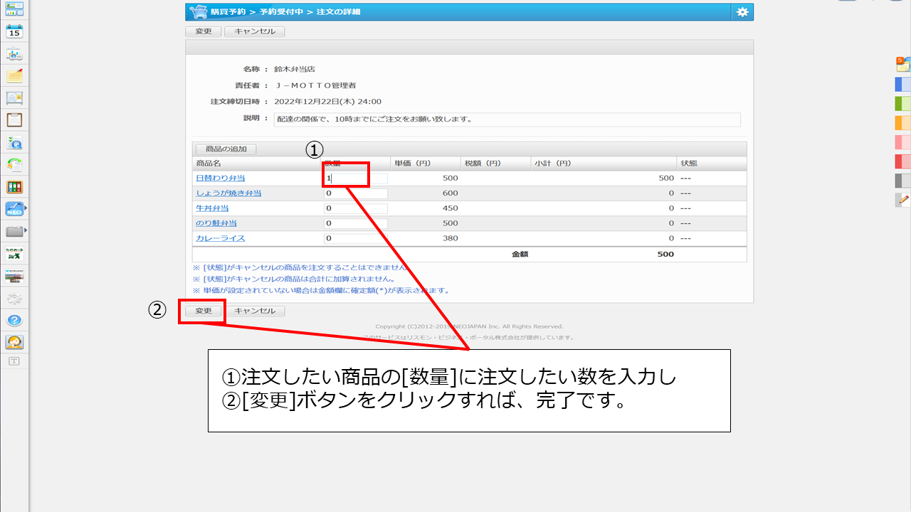
Task: Go to 購買予約 in the breadcrumb
Action: [228, 12]
